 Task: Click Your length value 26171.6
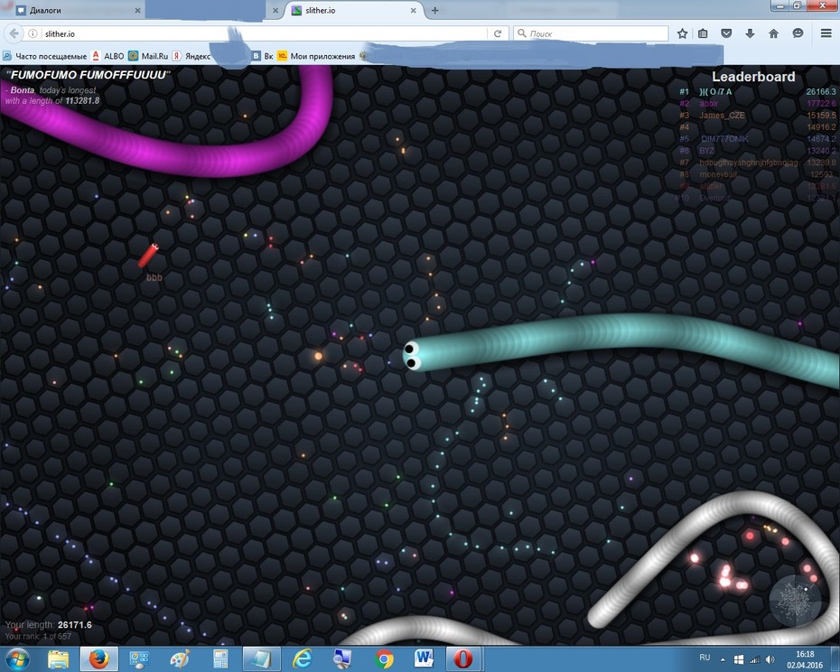pyautogui.click(x=74, y=625)
